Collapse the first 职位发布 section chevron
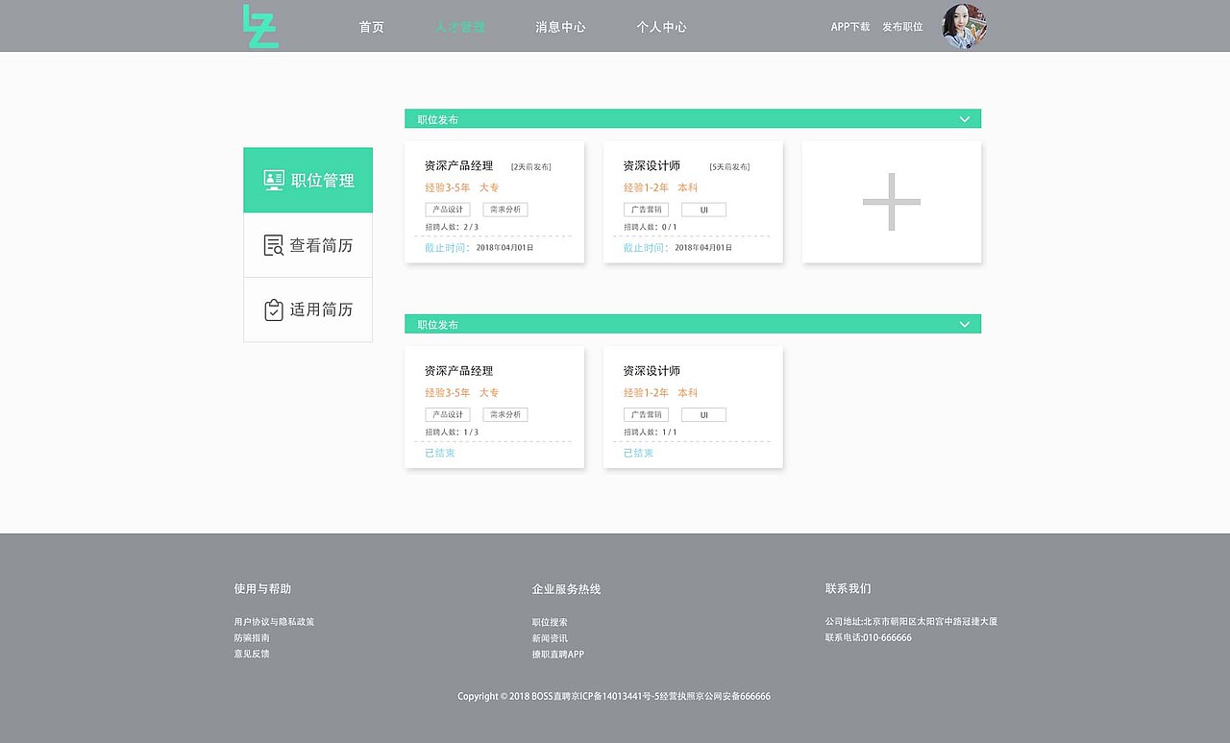Image resolution: width=1230 pixels, height=743 pixels. (x=964, y=118)
